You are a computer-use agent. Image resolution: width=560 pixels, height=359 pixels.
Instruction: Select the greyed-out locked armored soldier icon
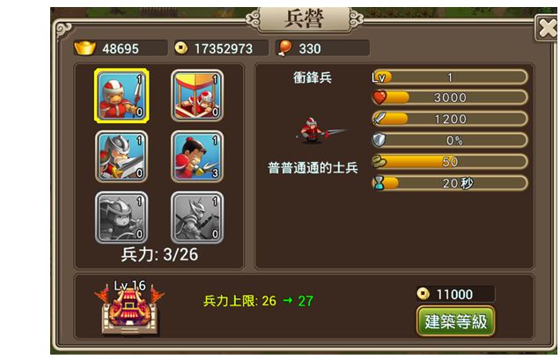coord(122,217)
